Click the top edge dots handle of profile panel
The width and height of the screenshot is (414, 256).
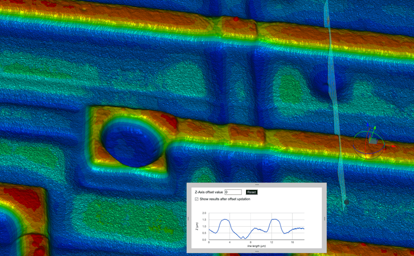point(257,185)
